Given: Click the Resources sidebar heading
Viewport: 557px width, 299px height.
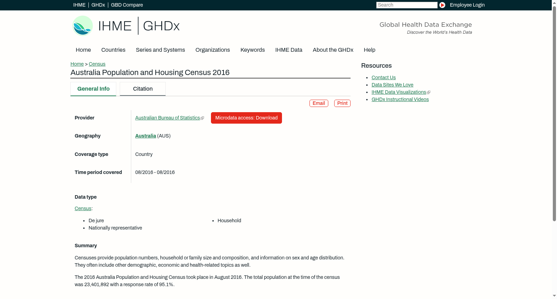Looking at the screenshot, I should pos(376,66).
